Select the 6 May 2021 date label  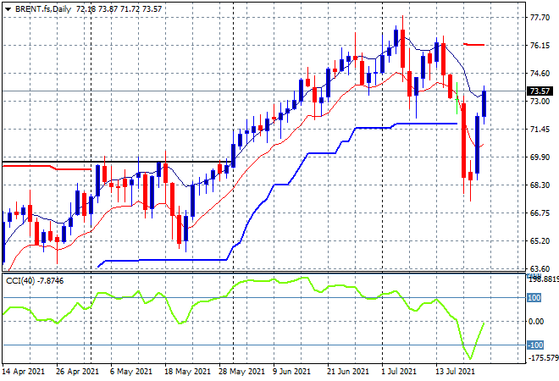(130, 372)
